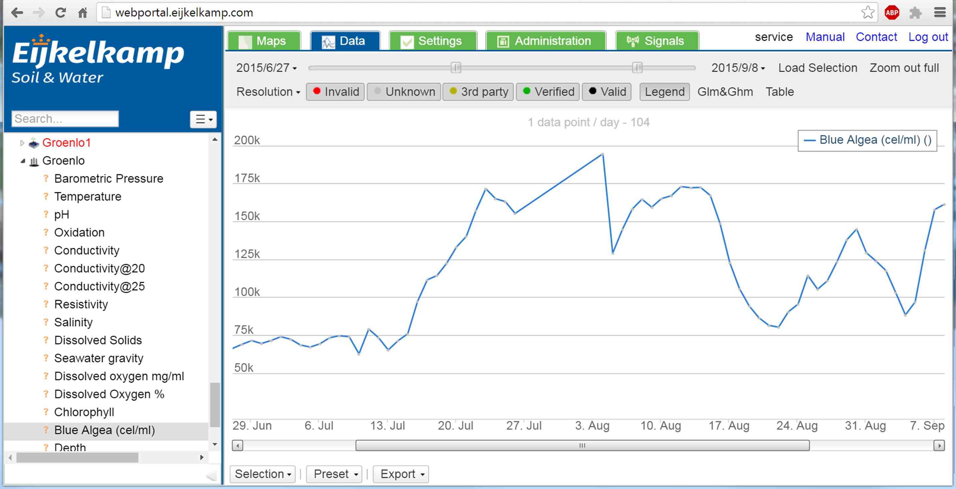Switch to the Maps tab
Image resolution: width=956 pixels, height=489 pixels.
click(264, 41)
